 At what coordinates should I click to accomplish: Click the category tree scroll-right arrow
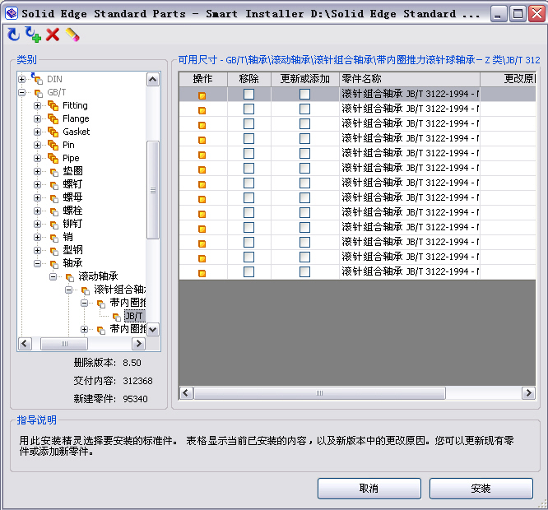[x=138, y=344]
